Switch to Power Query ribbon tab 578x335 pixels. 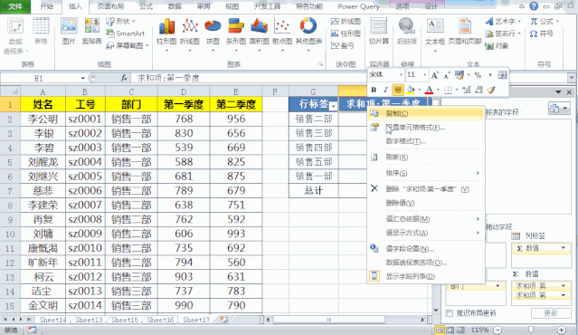click(x=358, y=6)
